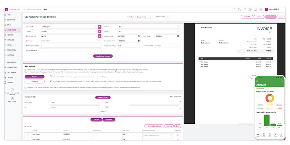The image size is (290, 145).
Task: Tap Review icon on phone
Action: tap(281, 135)
